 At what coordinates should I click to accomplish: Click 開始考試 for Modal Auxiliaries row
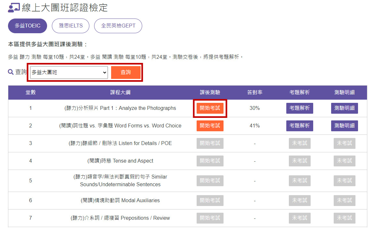point(210,201)
